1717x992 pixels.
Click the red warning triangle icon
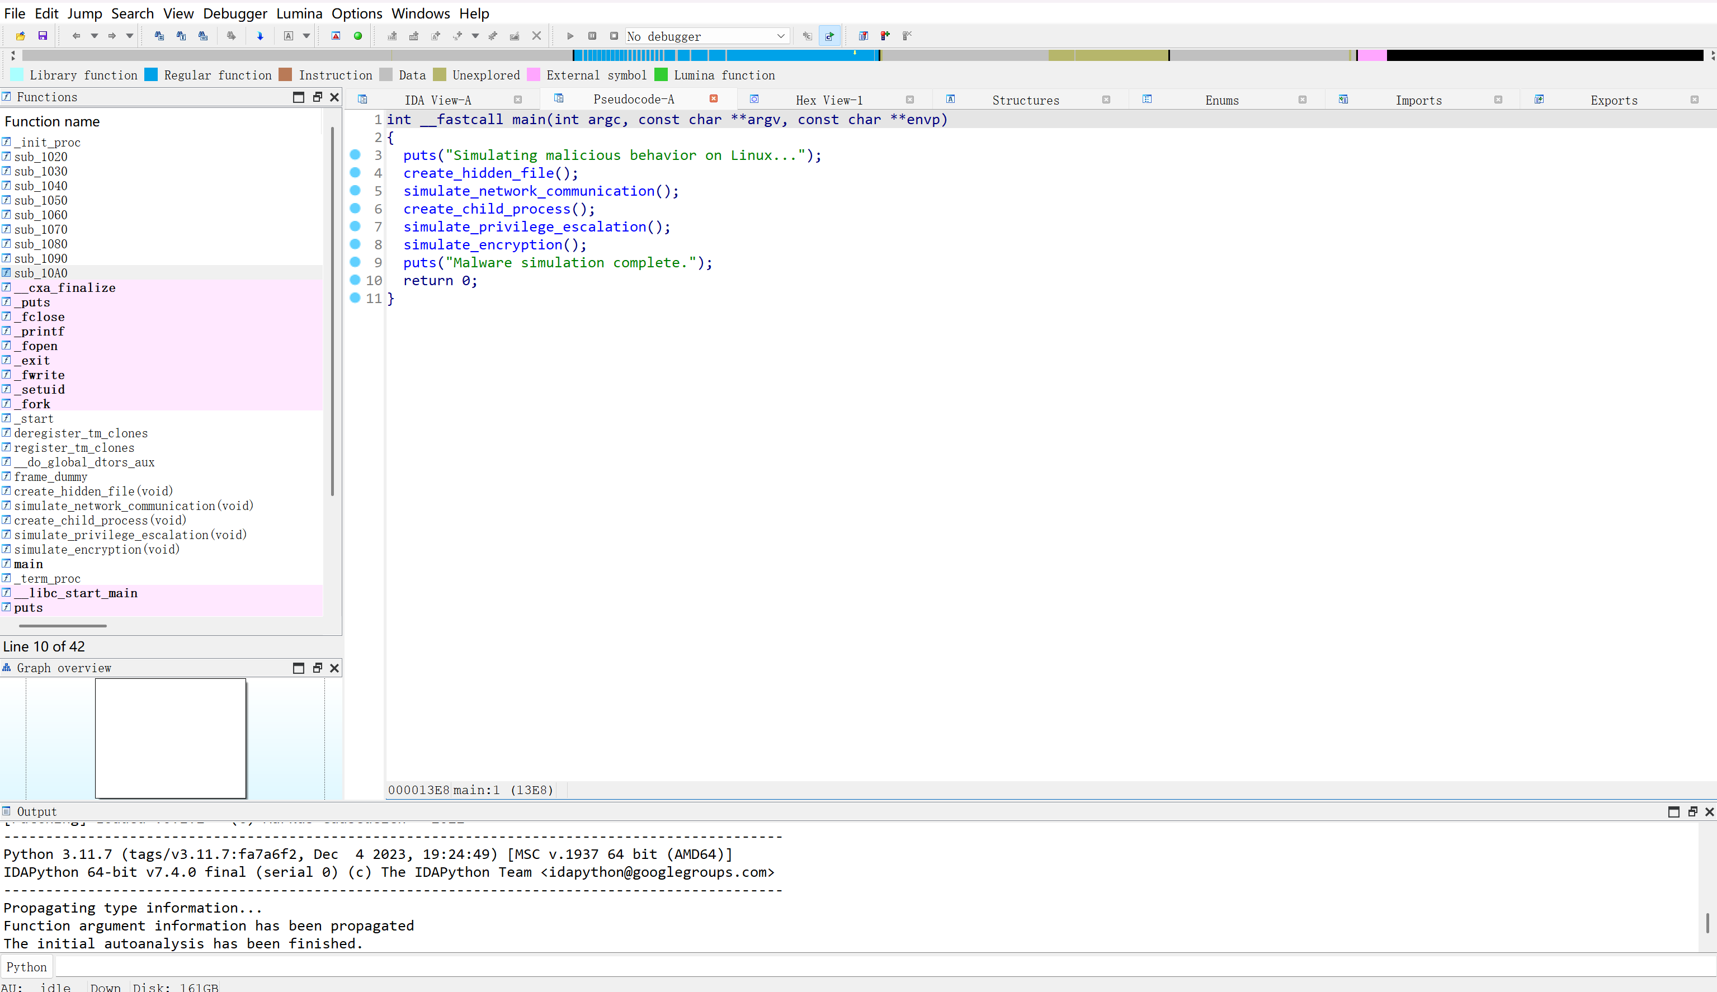(336, 36)
